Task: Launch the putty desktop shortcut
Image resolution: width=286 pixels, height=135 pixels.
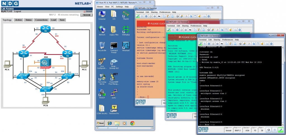Action: pos(114,93)
